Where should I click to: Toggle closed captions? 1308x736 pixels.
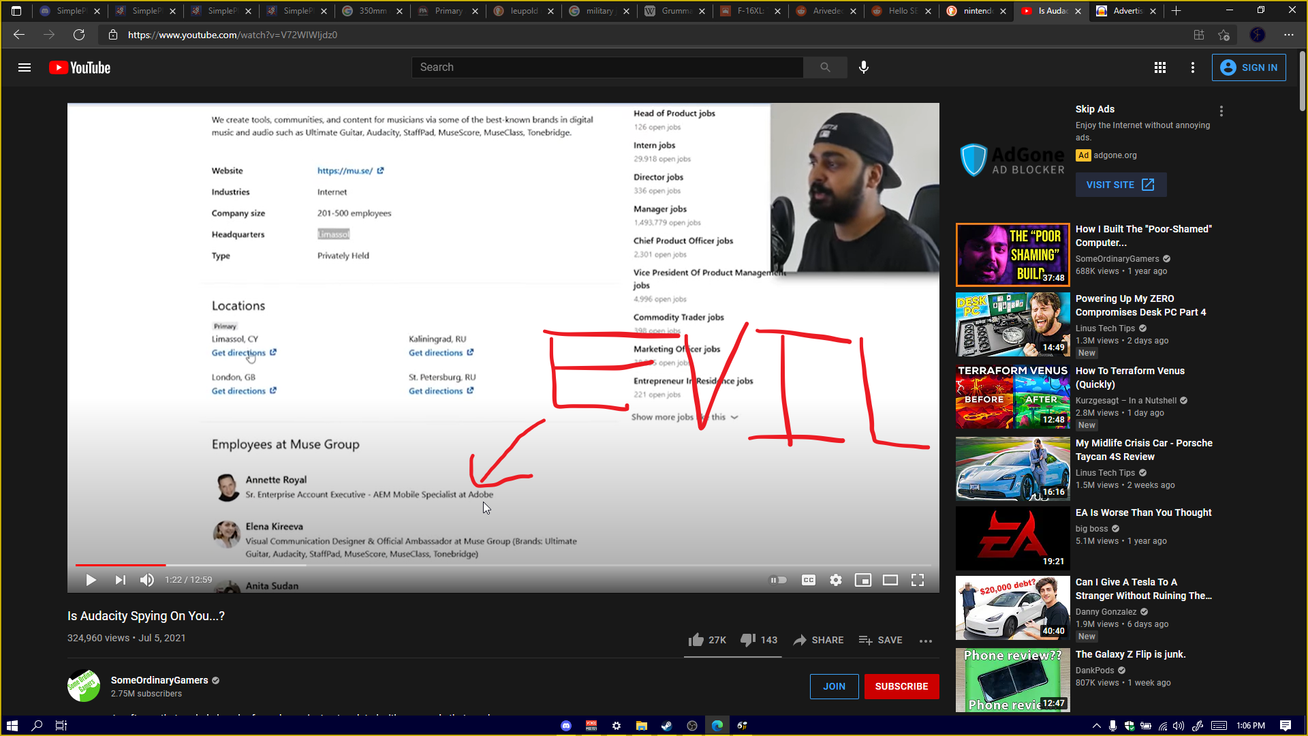(809, 580)
